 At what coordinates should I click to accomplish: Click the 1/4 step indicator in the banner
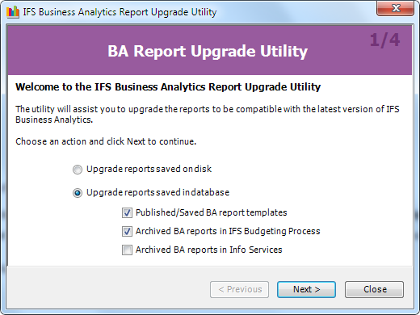coord(384,40)
